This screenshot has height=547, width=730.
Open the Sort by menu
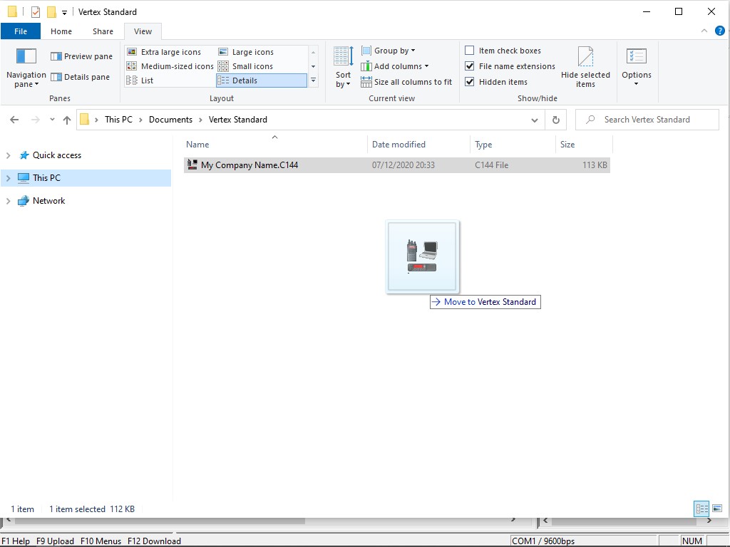343,68
